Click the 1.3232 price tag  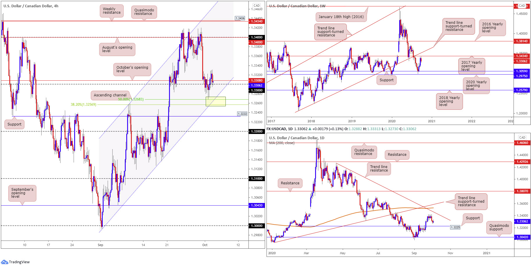point(242,114)
